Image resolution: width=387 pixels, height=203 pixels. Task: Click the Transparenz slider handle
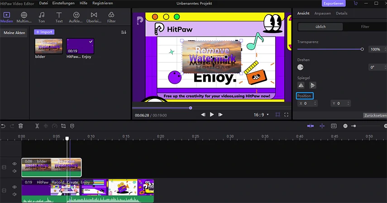pos(362,49)
